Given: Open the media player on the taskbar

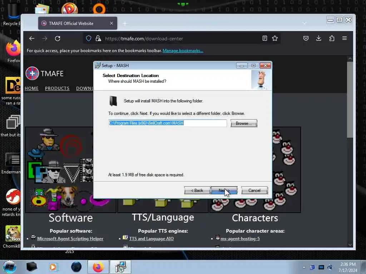Looking at the screenshot, I should tap(53, 267).
